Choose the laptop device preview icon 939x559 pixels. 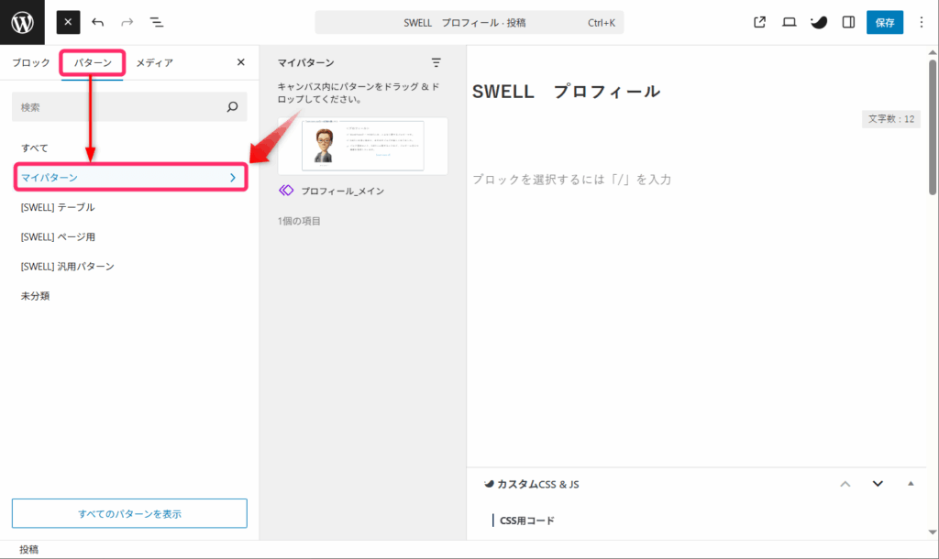click(x=790, y=22)
